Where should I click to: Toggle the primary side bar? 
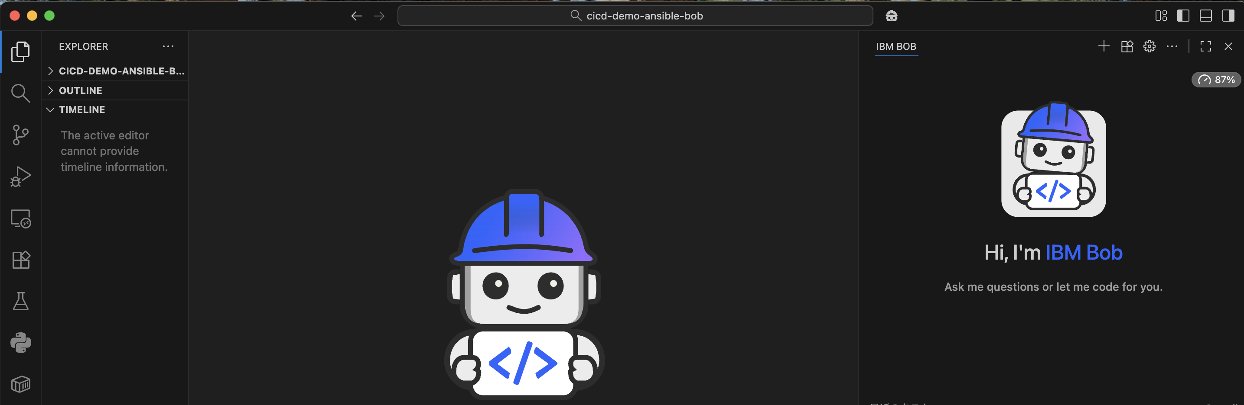pos(1183,16)
